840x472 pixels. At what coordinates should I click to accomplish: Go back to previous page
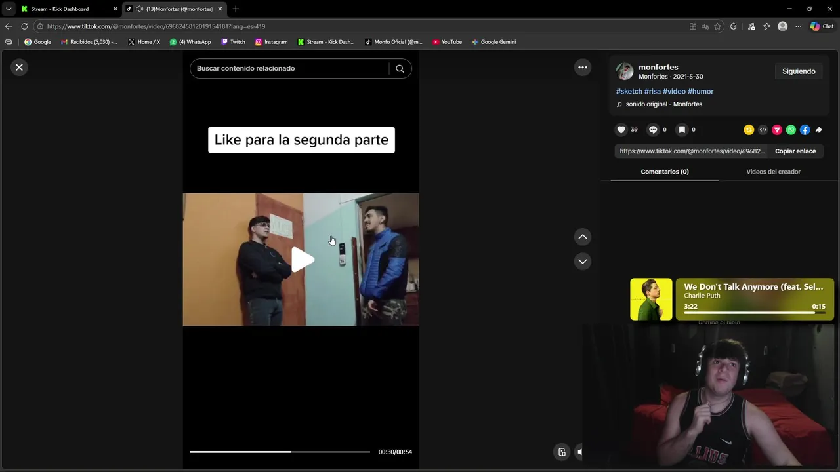tap(9, 26)
